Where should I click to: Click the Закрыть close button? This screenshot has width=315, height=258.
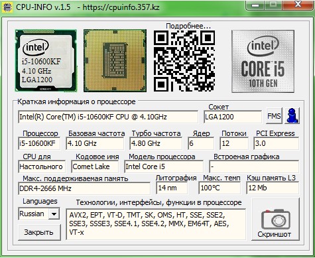[x=39, y=232]
